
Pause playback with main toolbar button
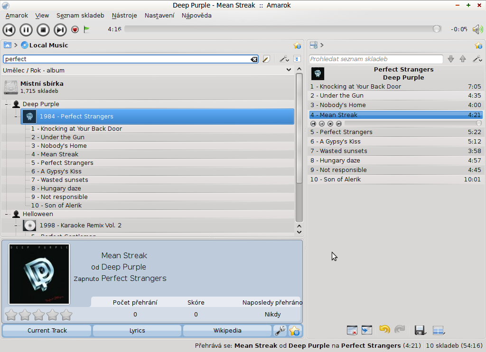pos(26,30)
